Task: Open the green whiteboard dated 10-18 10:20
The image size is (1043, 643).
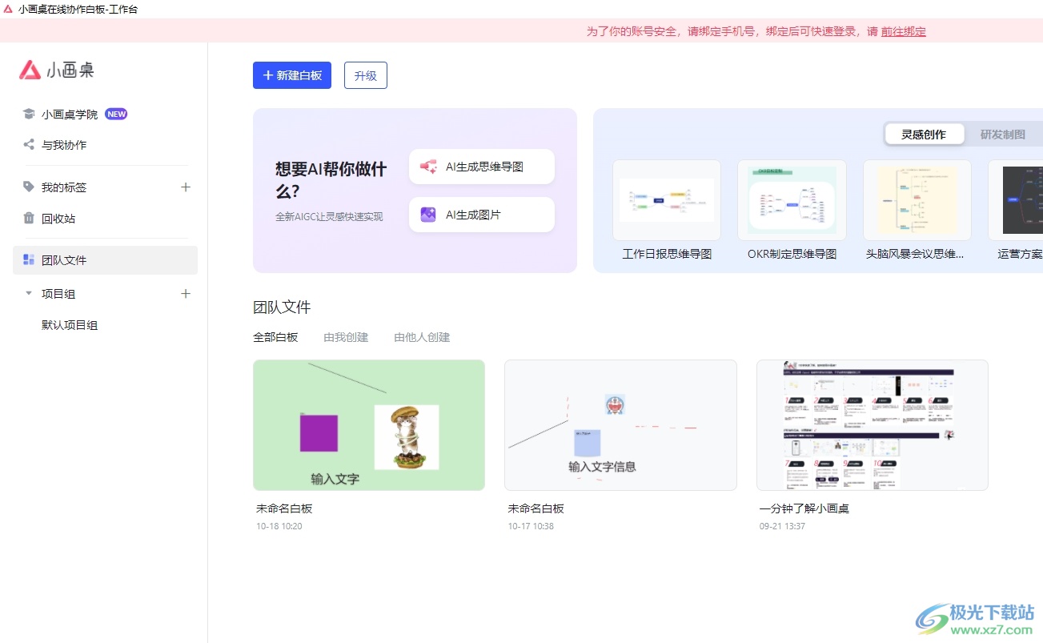Action: point(369,425)
